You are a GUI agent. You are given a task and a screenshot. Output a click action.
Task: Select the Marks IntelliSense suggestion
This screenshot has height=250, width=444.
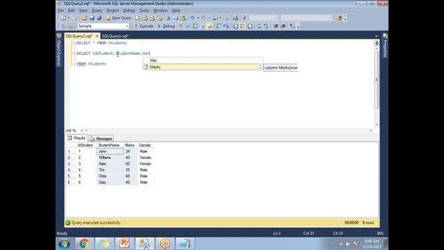(203, 67)
